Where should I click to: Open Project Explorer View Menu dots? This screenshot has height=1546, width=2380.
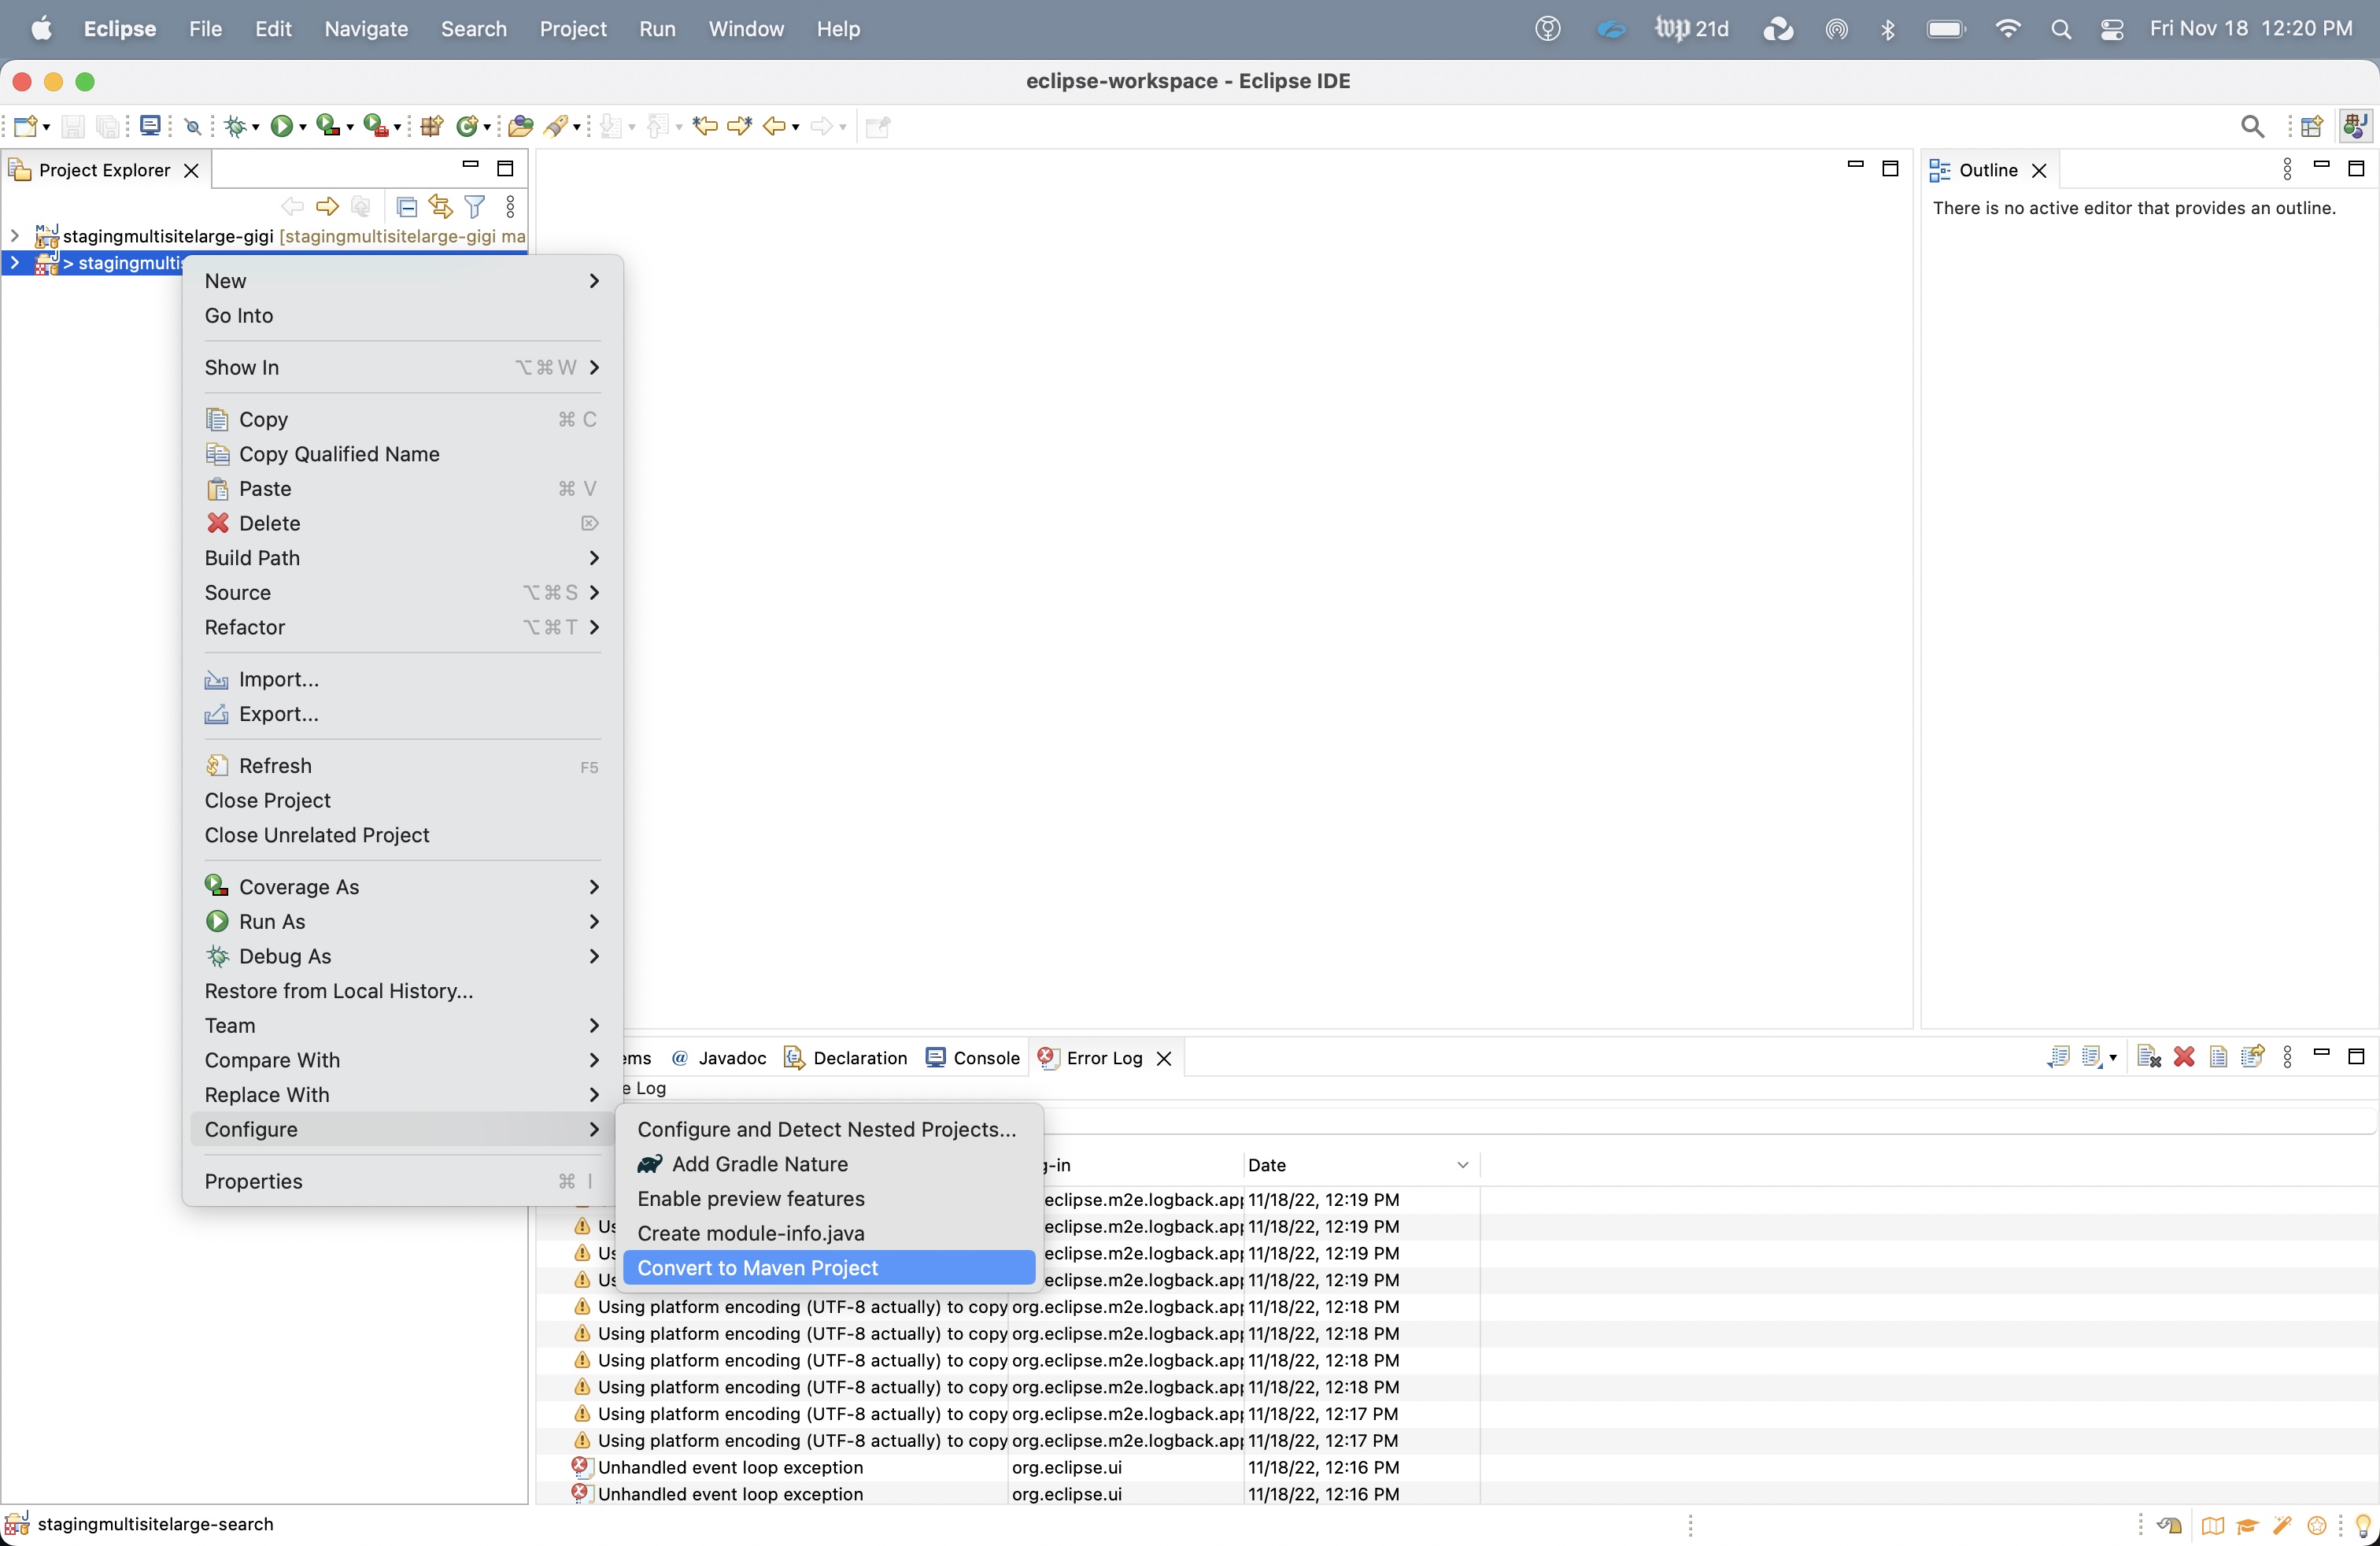click(x=511, y=207)
